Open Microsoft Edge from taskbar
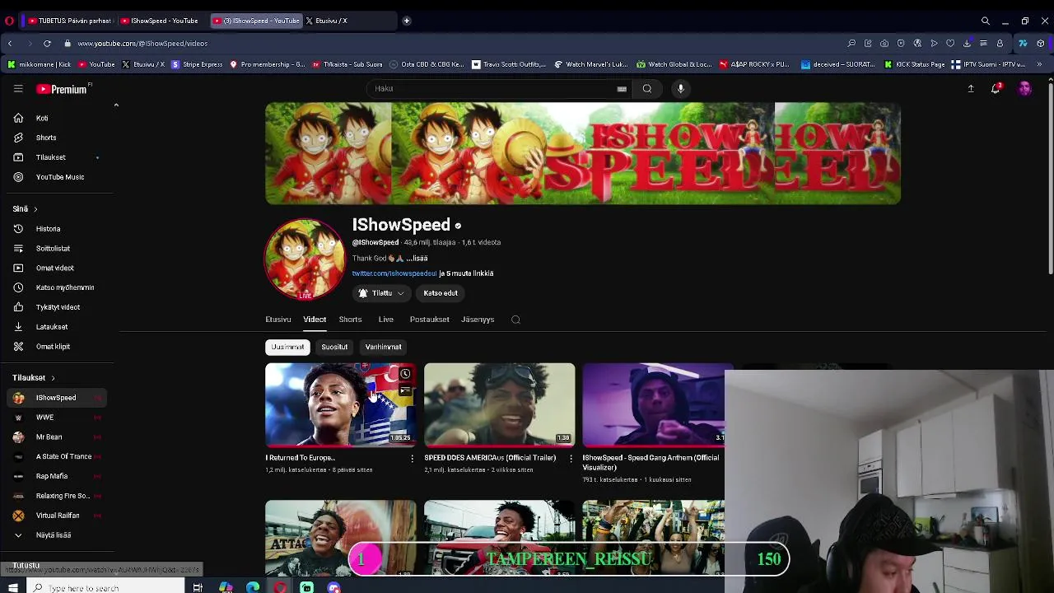1054x593 pixels. tap(253, 587)
